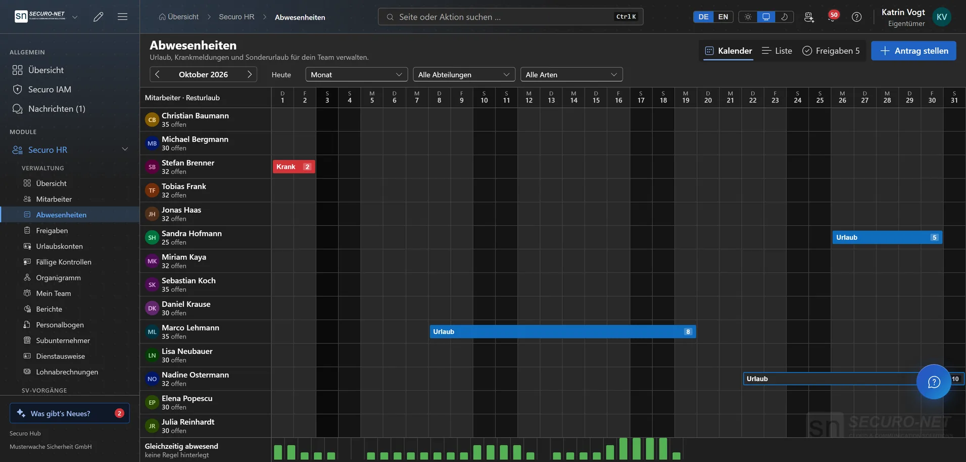Open the Monat view dropdown
Screen dimensions: 966x462
coord(356,74)
